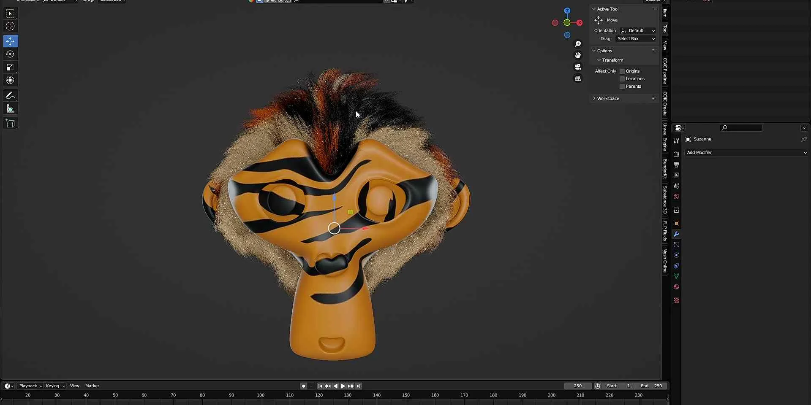This screenshot has width=811, height=405.
Task: Switch to the View sidebar tab
Action: [x=665, y=45]
